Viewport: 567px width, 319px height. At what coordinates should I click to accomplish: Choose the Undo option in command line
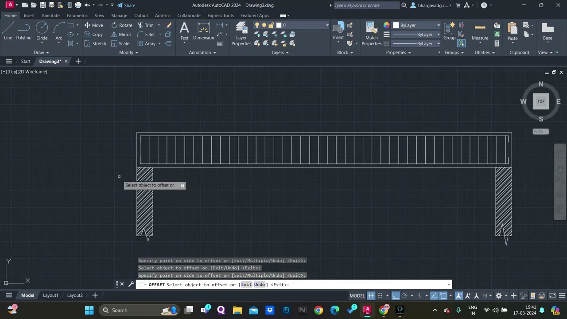[x=260, y=284]
